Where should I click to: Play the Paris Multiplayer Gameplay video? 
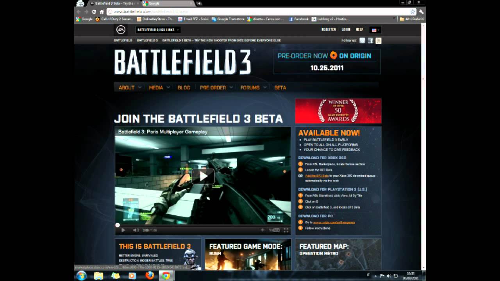203,176
